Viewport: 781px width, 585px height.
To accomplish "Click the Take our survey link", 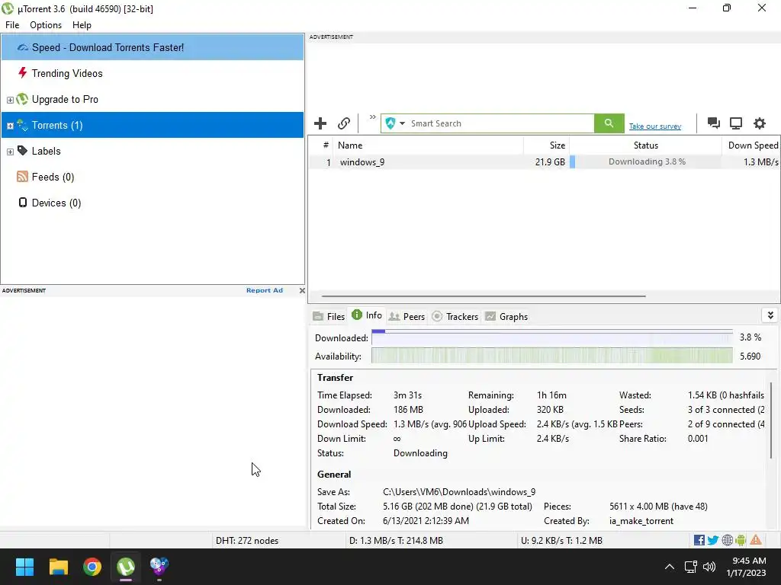I will click(655, 126).
